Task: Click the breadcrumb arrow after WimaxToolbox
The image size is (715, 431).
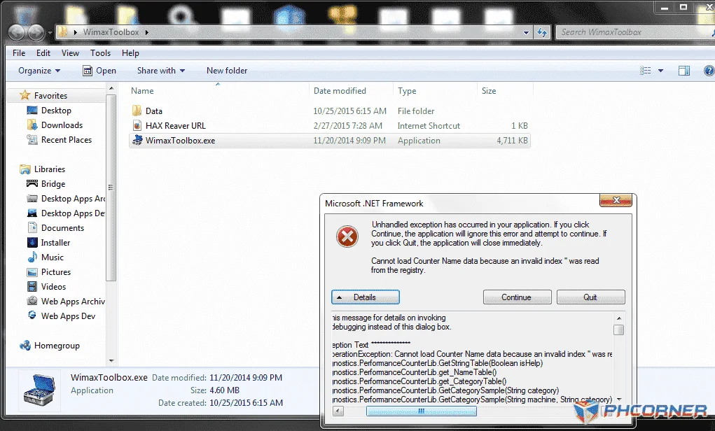Action: [147, 32]
